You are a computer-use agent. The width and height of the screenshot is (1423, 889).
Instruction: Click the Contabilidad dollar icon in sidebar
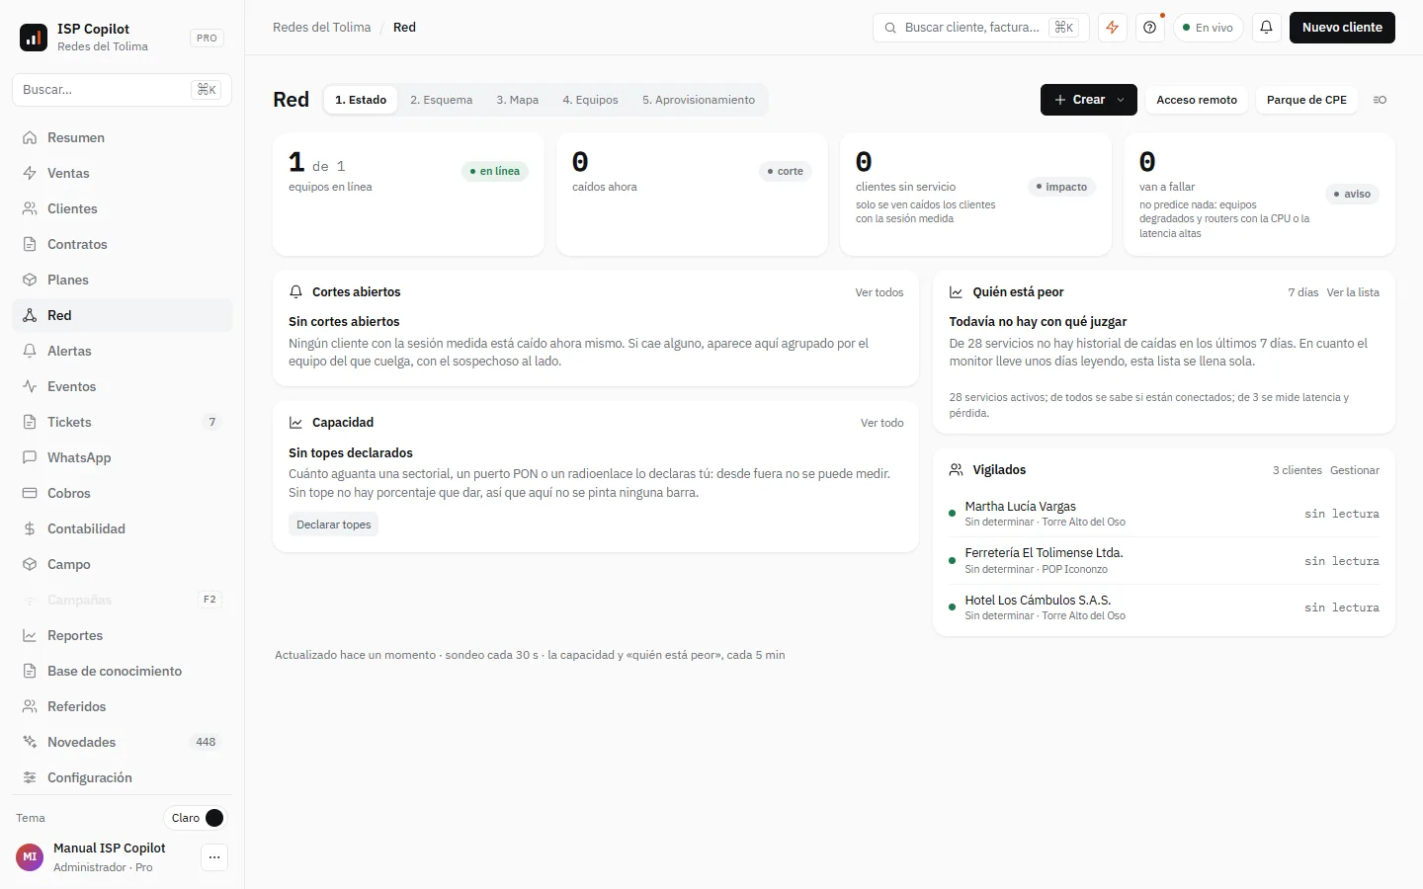(30, 528)
